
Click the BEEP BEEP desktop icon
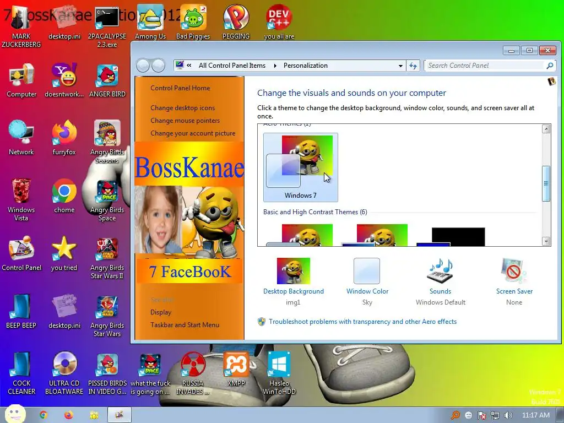pyautogui.click(x=21, y=312)
